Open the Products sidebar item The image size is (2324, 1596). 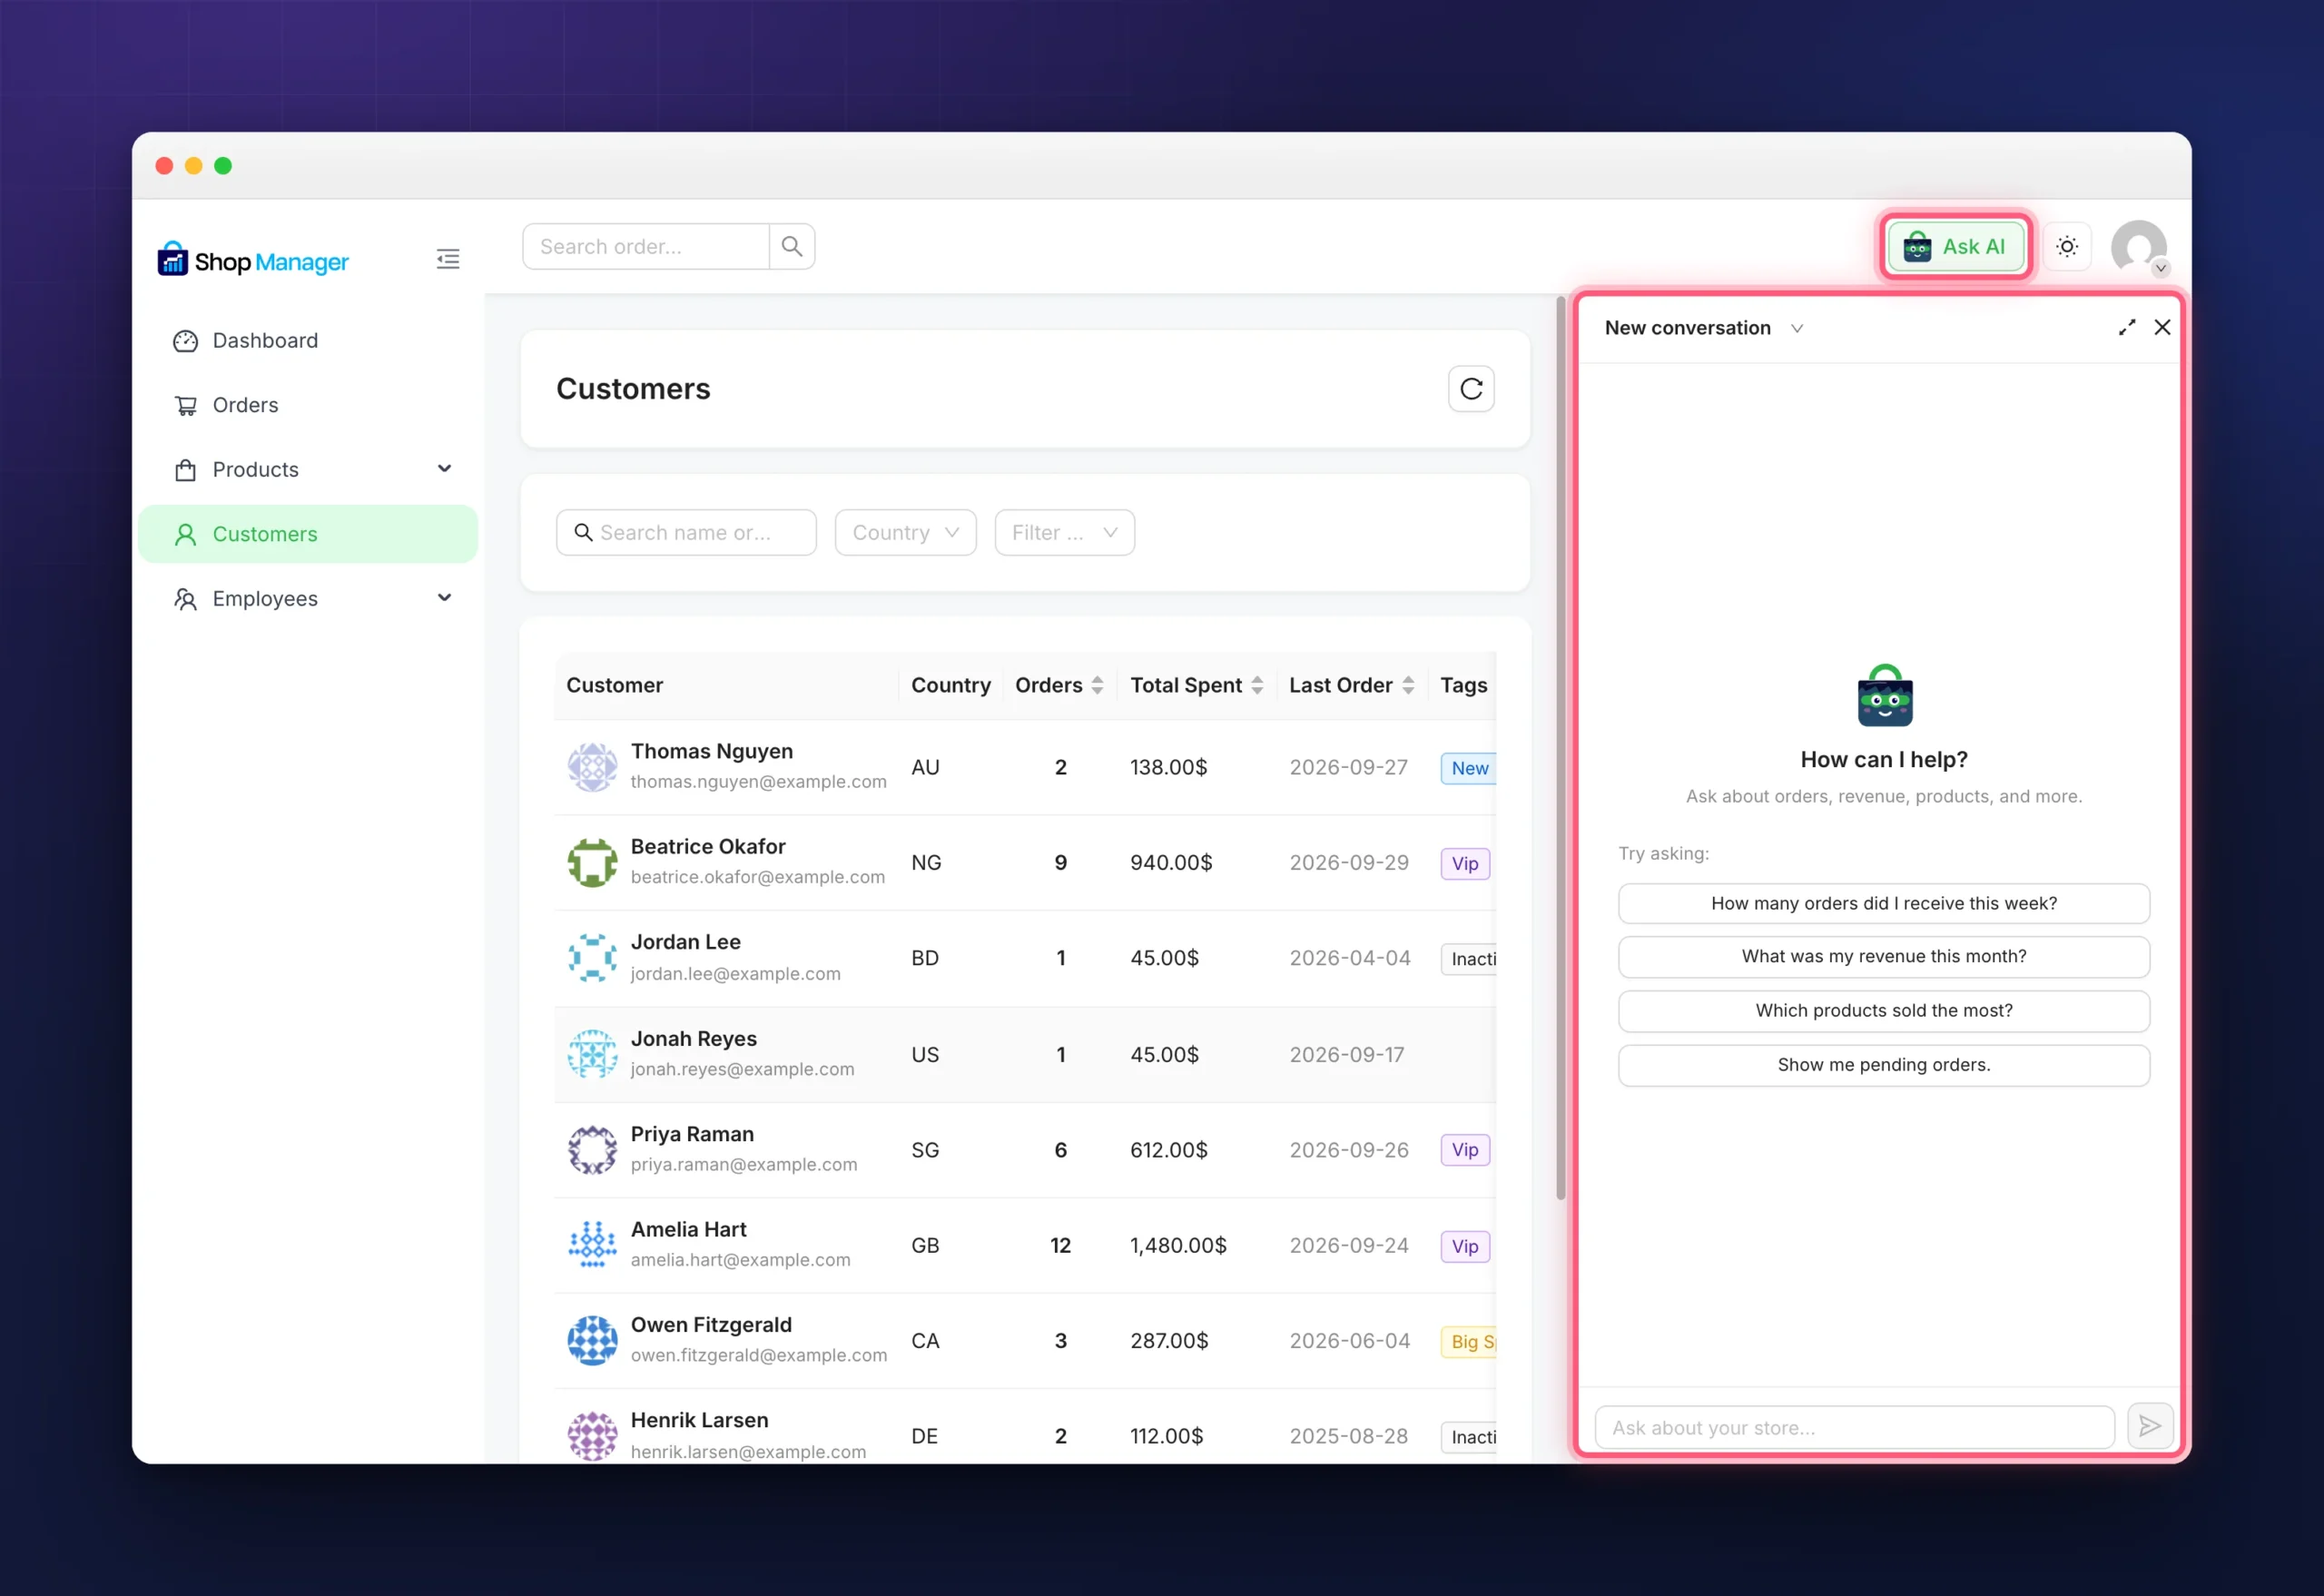point(308,470)
